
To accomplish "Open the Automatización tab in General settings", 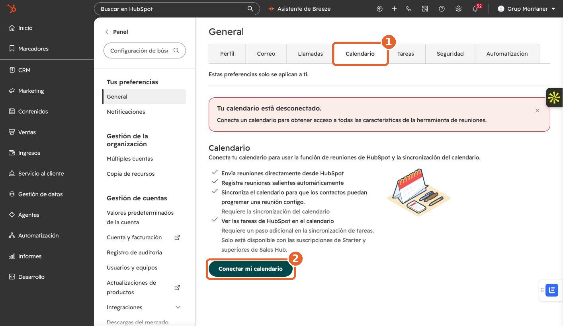I will tap(507, 54).
